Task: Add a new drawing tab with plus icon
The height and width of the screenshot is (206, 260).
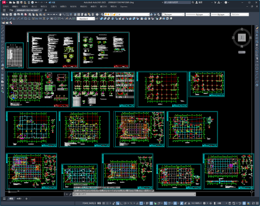Action: (45, 10)
